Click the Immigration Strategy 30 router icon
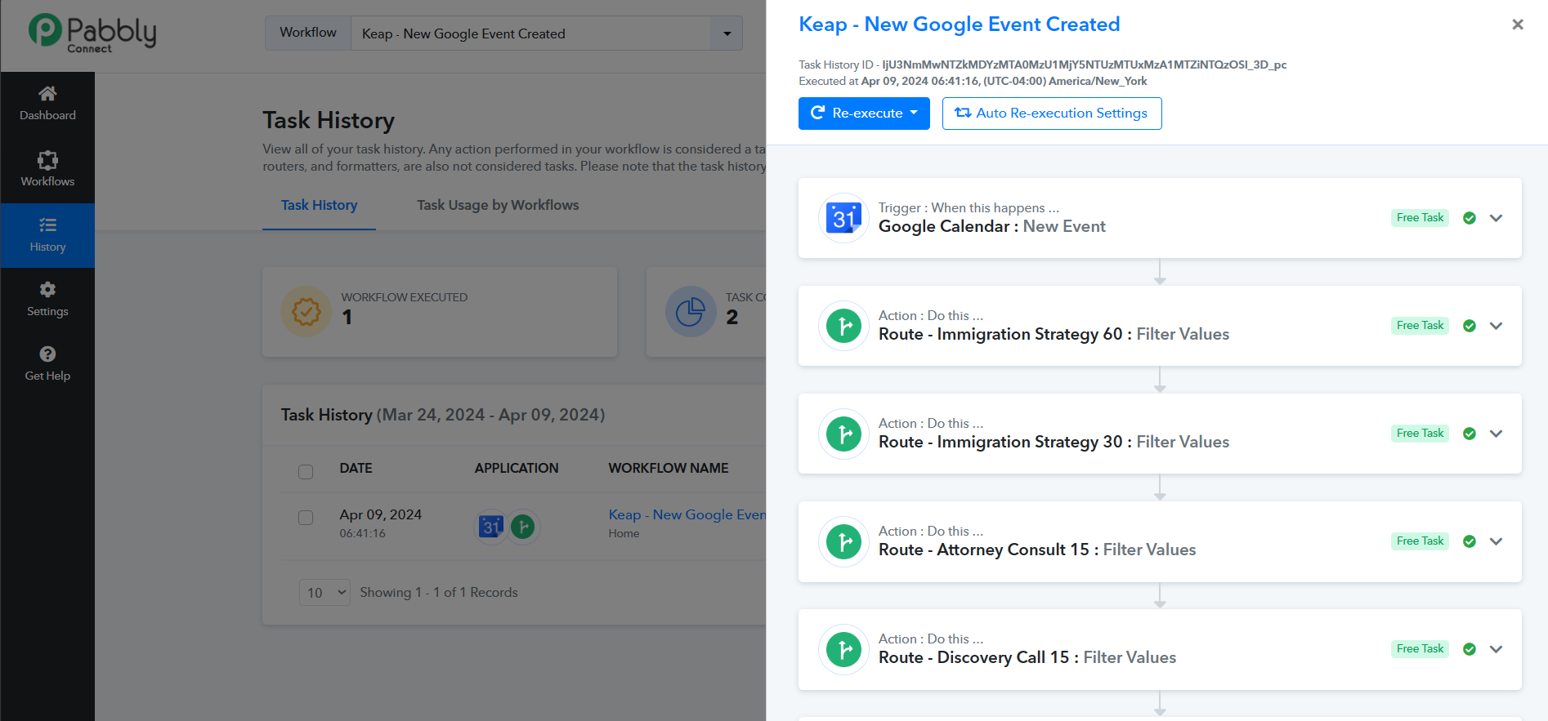Viewport: 1548px width, 721px height. pyautogui.click(x=843, y=434)
